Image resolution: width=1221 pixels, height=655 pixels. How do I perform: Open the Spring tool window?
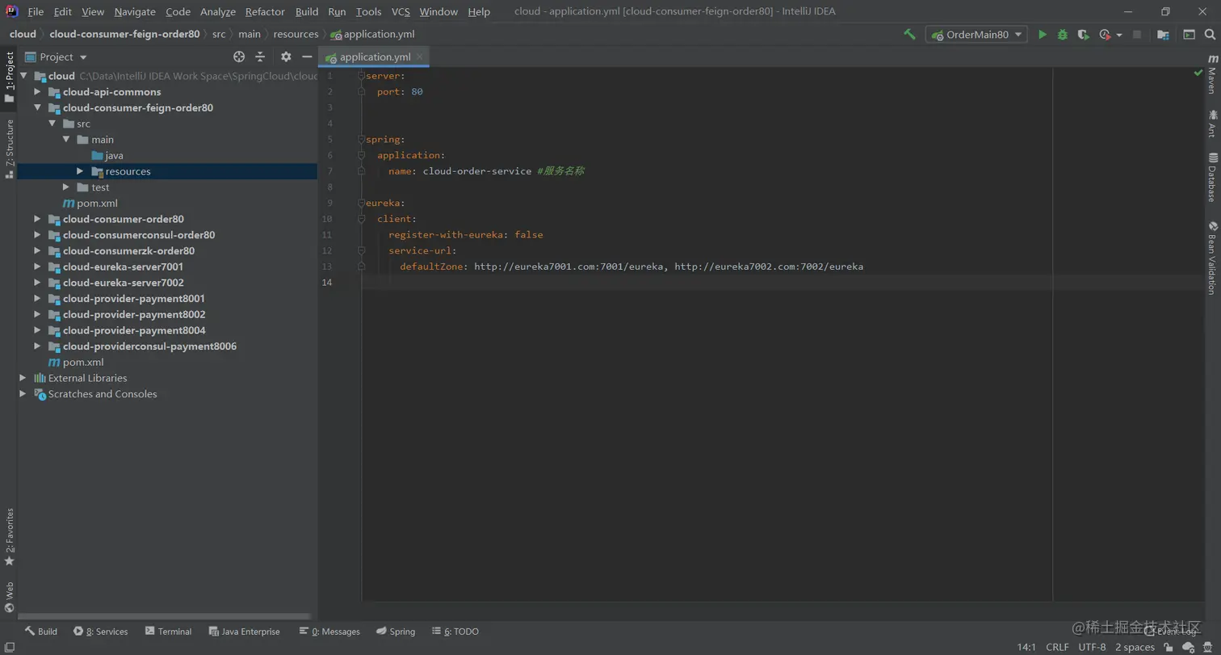click(396, 632)
